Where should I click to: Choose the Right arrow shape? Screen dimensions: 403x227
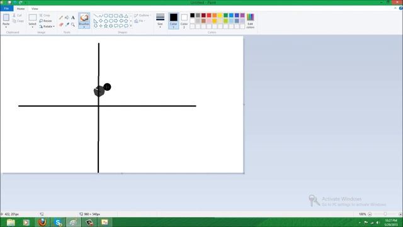(x=116, y=21)
